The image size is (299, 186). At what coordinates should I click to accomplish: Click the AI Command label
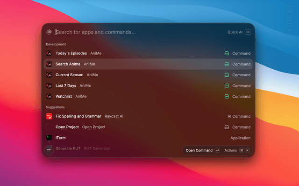click(239, 116)
